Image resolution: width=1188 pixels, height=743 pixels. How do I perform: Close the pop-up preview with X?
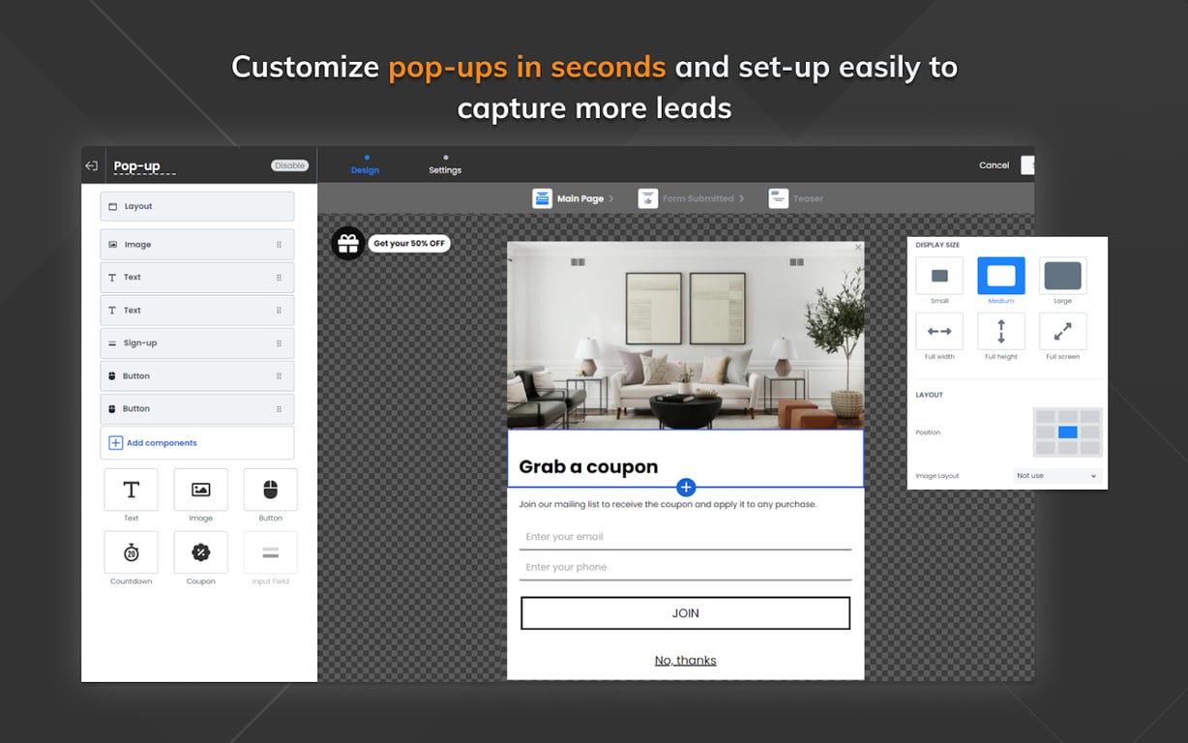coord(857,248)
